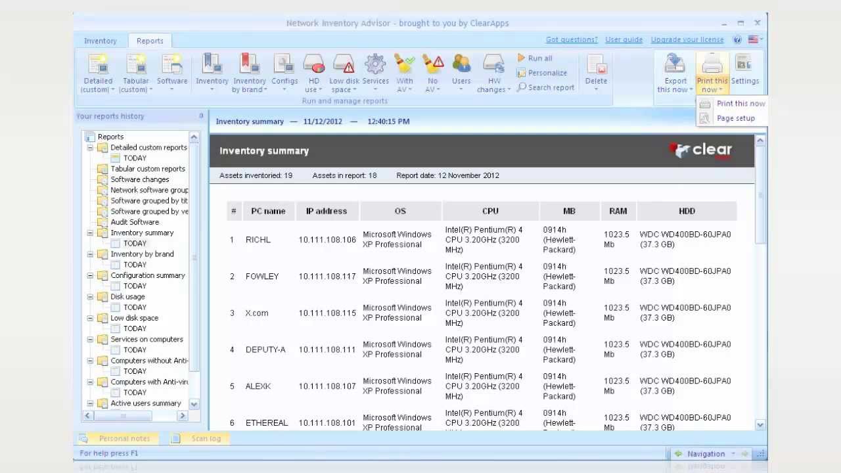Click Upgrade your license link
The width and height of the screenshot is (841, 473).
point(687,40)
